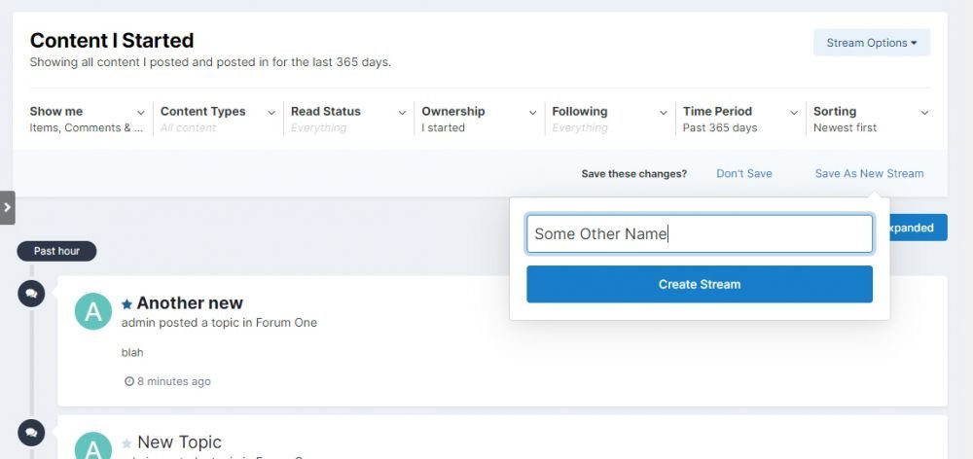Open the Content Types filter
973x459 pixels.
click(x=218, y=119)
